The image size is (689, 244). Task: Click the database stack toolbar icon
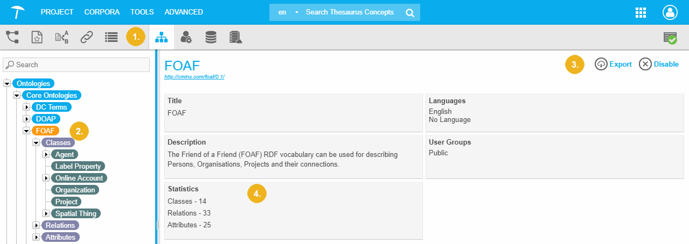tap(211, 37)
